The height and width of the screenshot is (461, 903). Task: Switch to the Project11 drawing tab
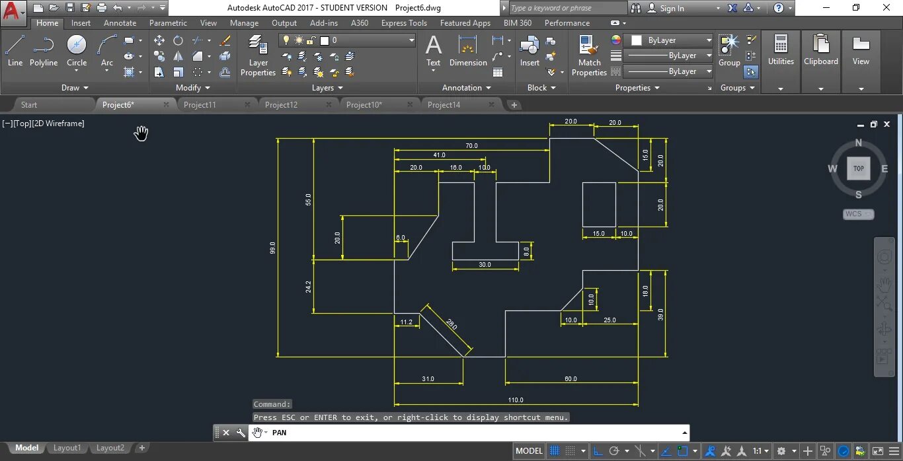[200, 104]
